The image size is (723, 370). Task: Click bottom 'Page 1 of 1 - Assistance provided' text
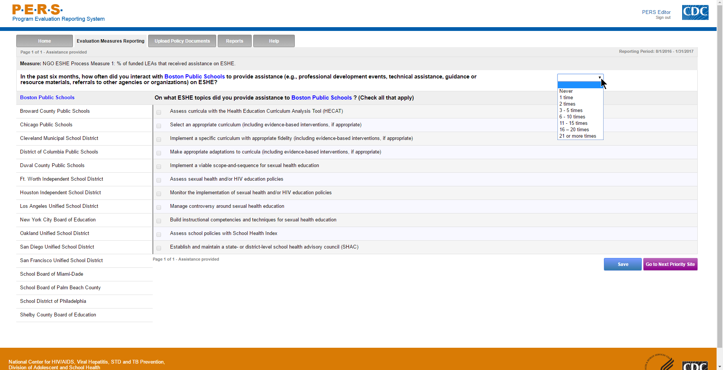pyautogui.click(x=186, y=259)
